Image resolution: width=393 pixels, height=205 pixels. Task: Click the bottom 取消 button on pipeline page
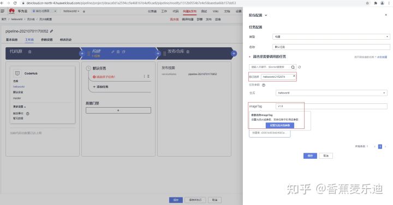215,200
